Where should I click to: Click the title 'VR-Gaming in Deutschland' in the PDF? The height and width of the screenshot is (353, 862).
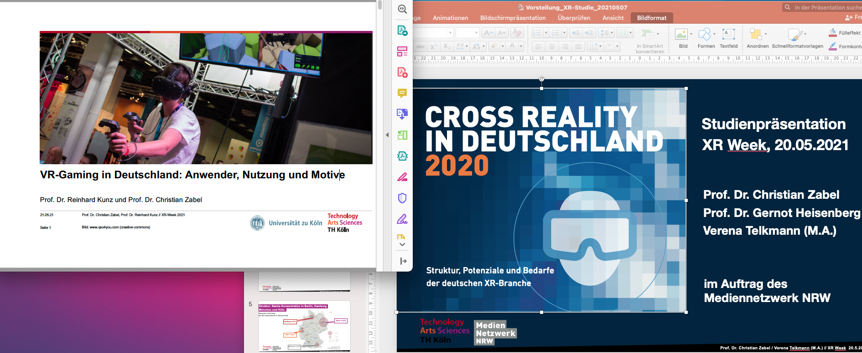coord(192,175)
